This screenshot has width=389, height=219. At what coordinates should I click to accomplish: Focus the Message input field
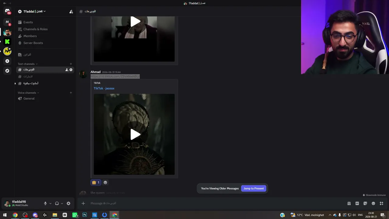pyautogui.click(x=216, y=203)
